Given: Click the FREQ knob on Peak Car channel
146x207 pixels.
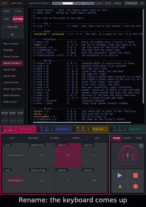Looking at the screenshot, I should pos(83,128).
